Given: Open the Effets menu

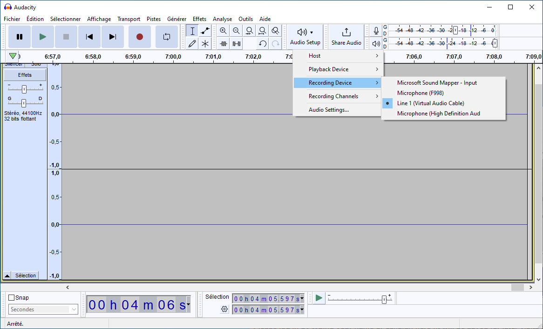Looking at the screenshot, I should click(x=199, y=19).
